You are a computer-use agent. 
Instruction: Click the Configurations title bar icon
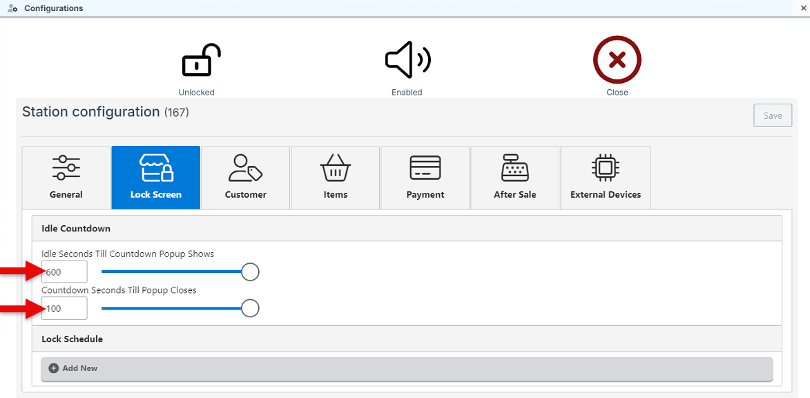coord(12,8)
